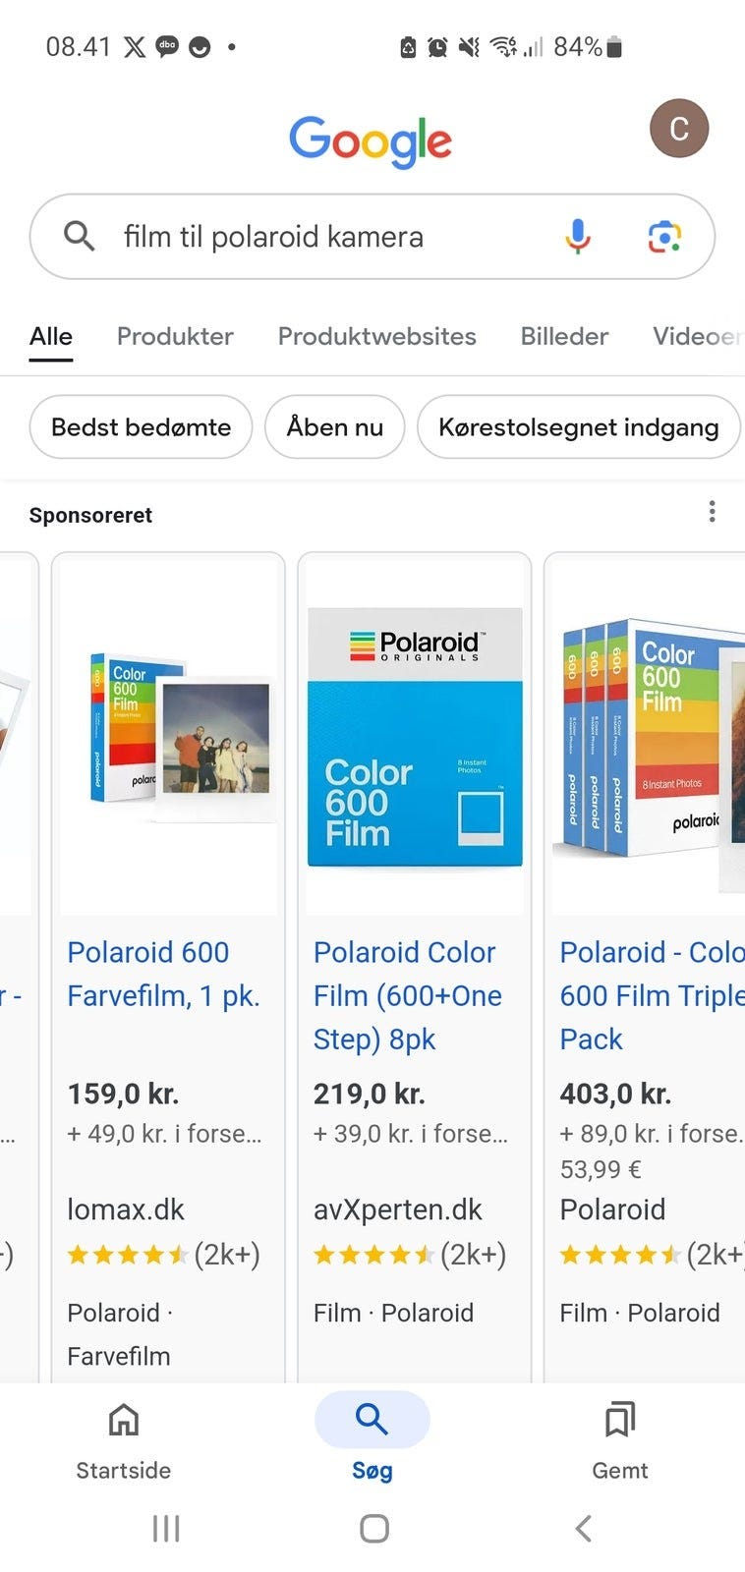Tap the magnifier icon in search bar

80,237
